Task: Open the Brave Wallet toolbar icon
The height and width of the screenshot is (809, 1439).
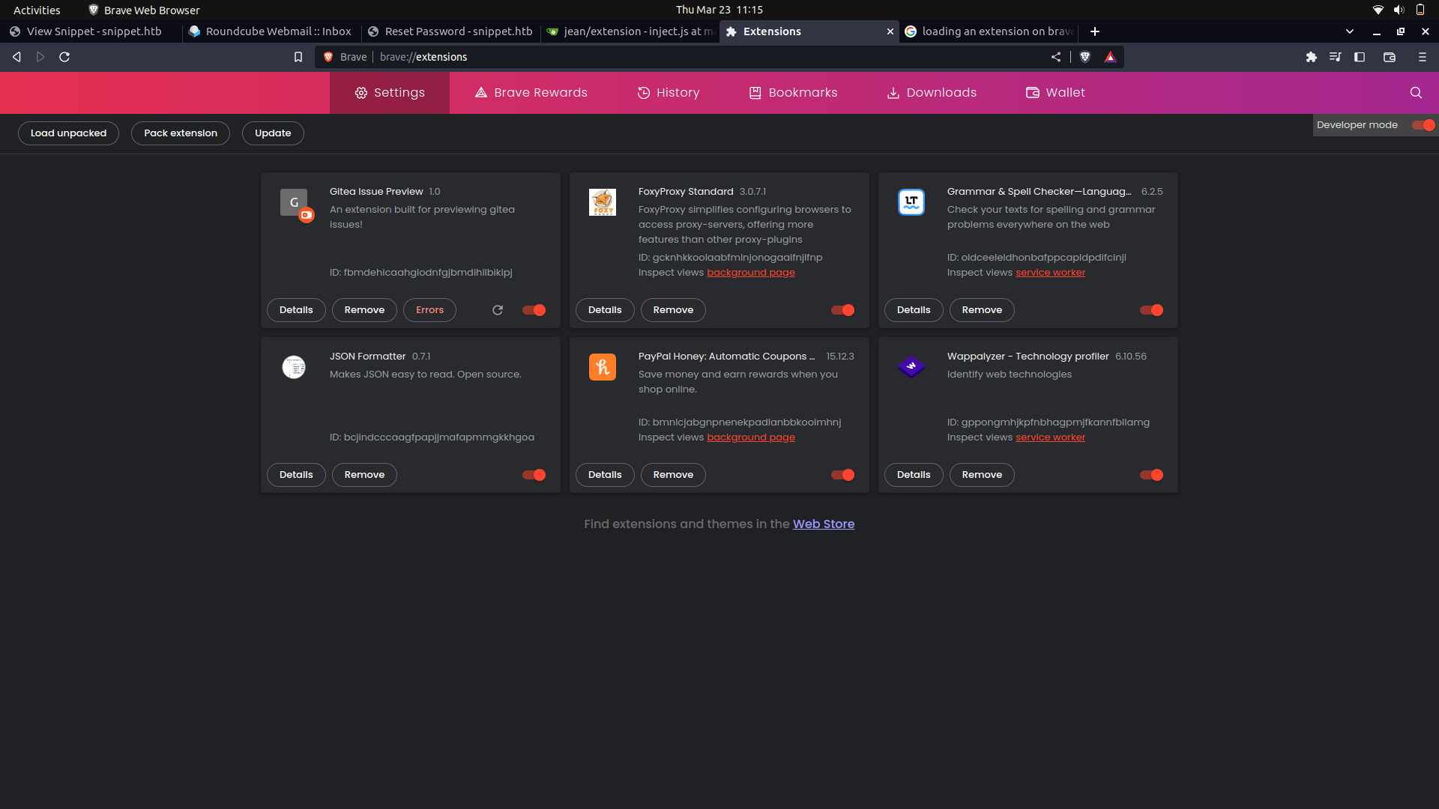Action: [x=1390, y=56]
